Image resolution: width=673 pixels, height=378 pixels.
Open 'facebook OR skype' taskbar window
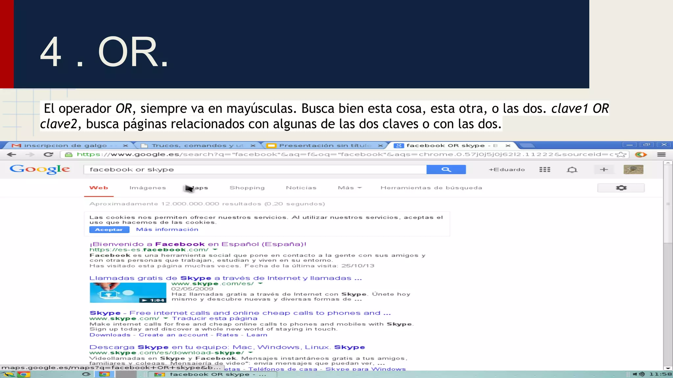point(213,374)
